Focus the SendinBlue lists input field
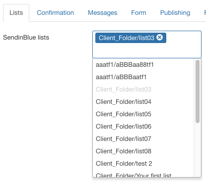The width and height of the screenshot is (206, 183). click(147, 49)
